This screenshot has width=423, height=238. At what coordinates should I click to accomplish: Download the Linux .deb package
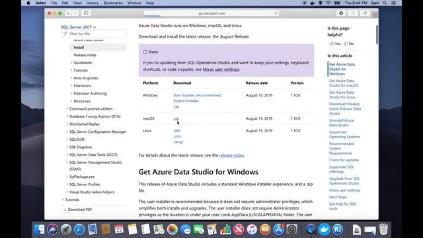[x=176, y=131]
